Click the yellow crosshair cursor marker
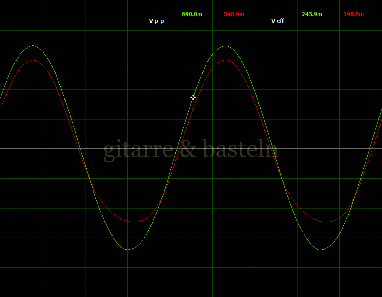This screenshot has width=382, height=297. coord(193,97)
